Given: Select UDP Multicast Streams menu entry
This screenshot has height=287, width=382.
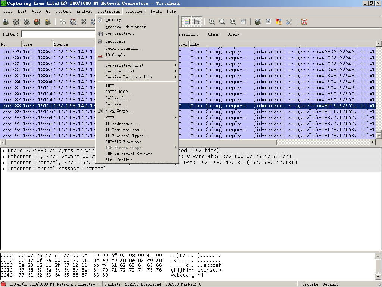Looking at the screenshot, I should pos(137,154).
